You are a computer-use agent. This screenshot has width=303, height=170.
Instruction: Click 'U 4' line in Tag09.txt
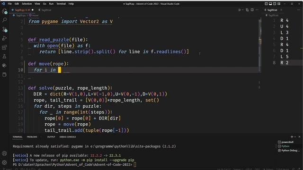[x=285, y=26]
